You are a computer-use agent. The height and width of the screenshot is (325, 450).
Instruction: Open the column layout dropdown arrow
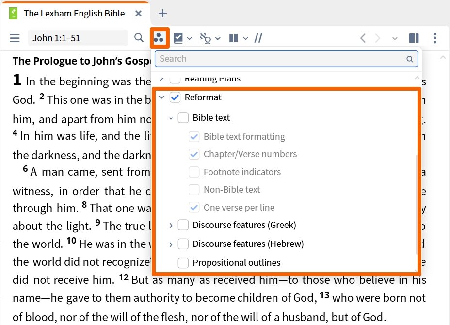[x=245, y=38]
